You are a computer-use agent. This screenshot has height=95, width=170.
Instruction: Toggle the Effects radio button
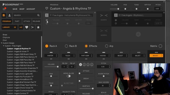pyautogui.click(x=86, y=46)
